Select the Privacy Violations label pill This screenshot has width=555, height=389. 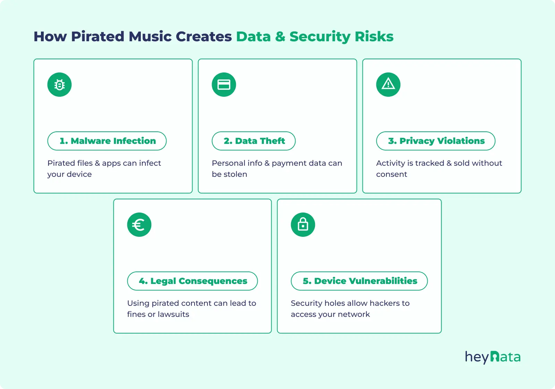tap(436, 141)
